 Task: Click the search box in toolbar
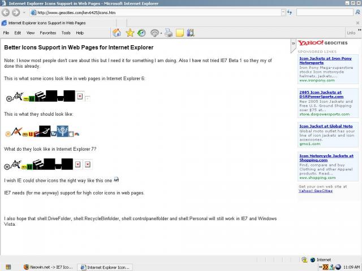coord(325,12)
